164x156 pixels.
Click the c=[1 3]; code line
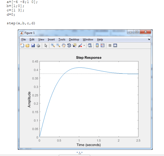pos(15,10)
